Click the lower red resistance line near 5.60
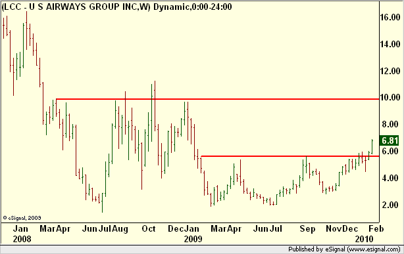Viewport: 404px width, 254px height. click(290, 156)
